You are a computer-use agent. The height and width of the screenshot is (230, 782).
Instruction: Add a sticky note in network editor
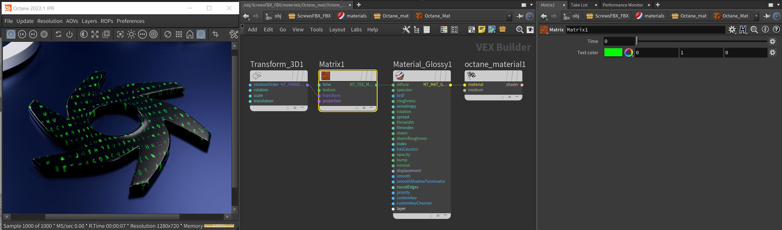click(x=481, y=30)
